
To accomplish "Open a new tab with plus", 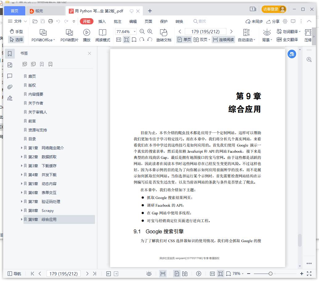I will (x=150, y=11).
